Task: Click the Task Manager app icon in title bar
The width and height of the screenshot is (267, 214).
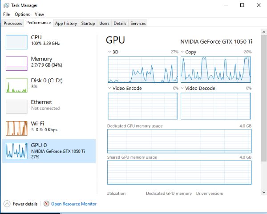Action: [6, 5]
